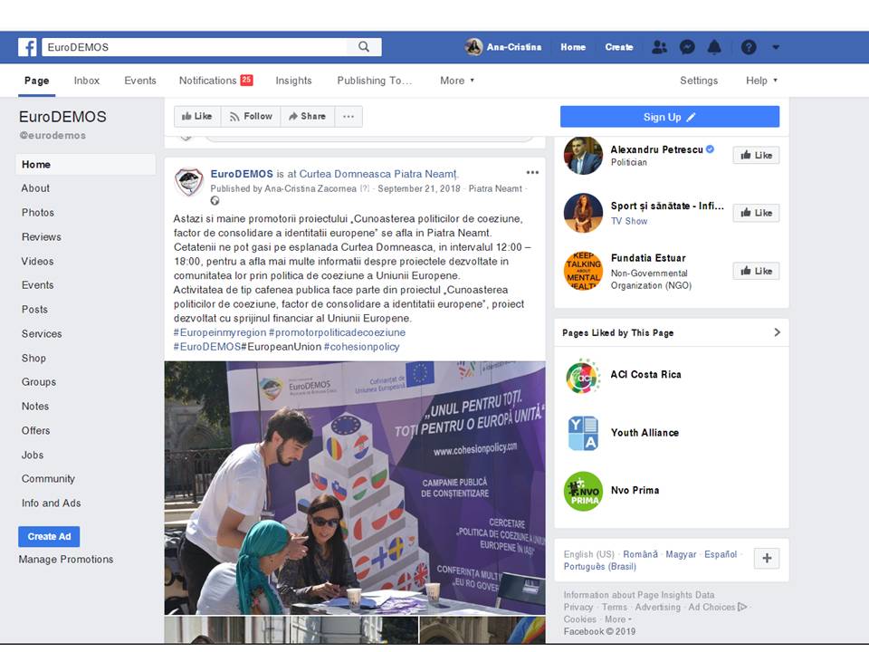Switch language to Magyar
The image size is (869, 652).
click(x=681, y=554)
